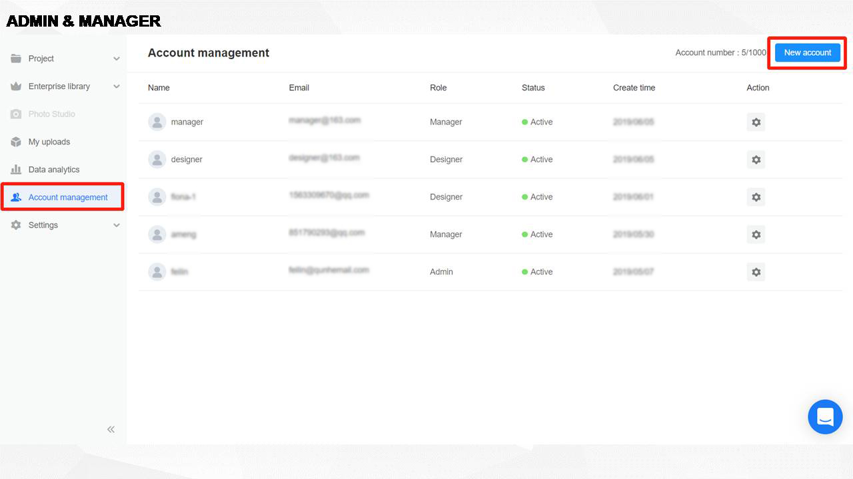Click the avatar icon beside fiona-1
The width and height of the screenshot is (853, 479).
[x=157, y=197]
